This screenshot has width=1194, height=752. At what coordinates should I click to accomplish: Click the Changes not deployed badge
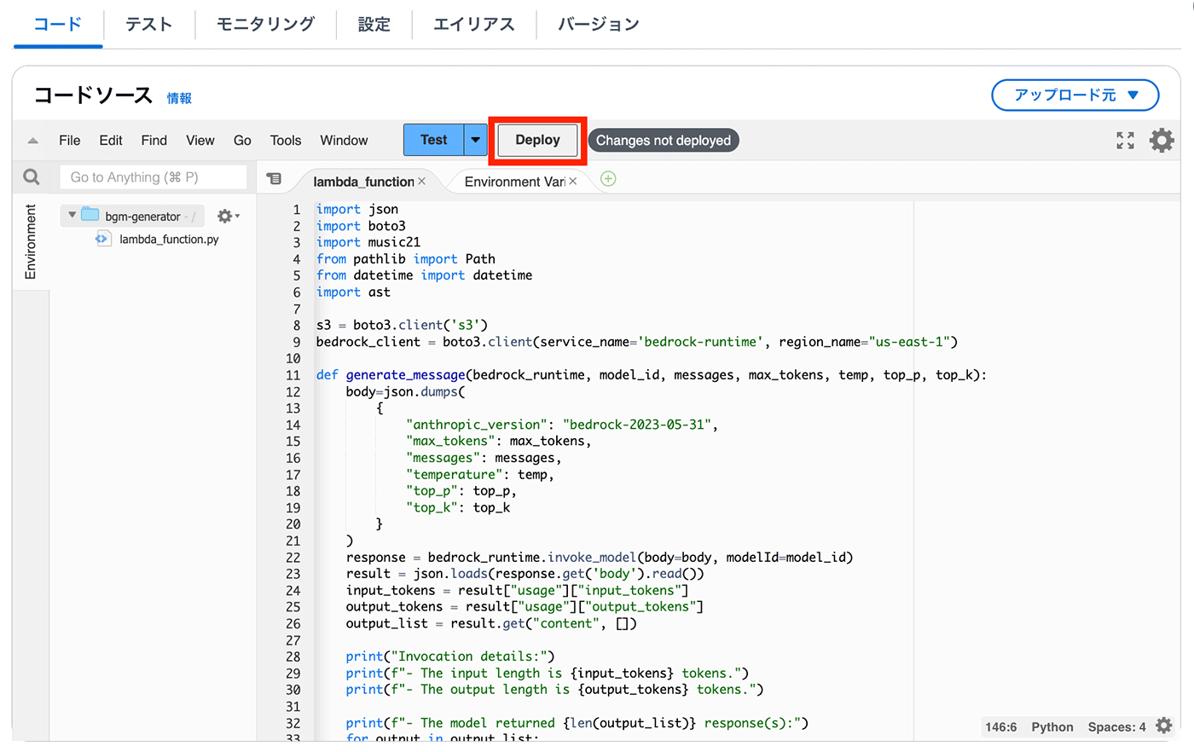664,141
